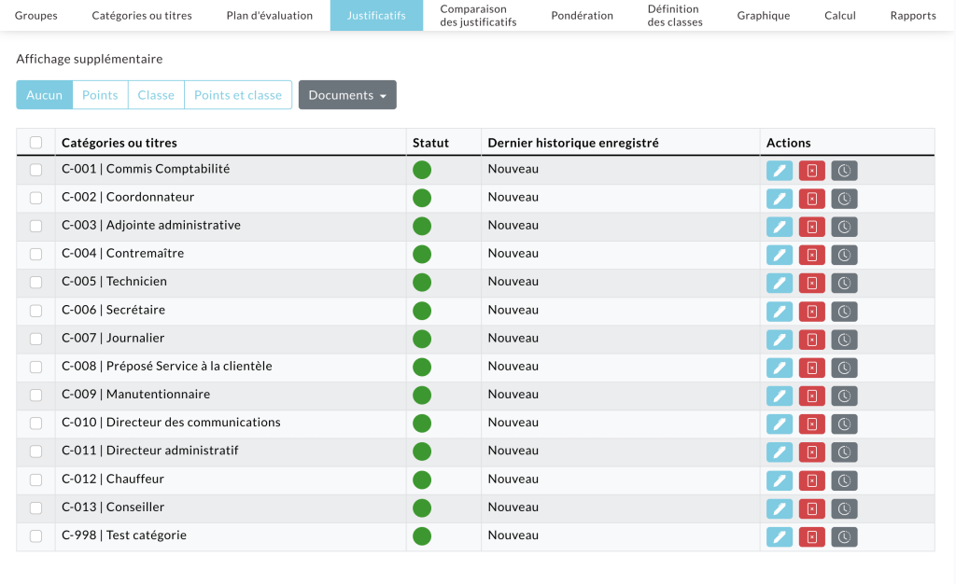Choose the Classe display button
This screenshot has width=956, height=584.
[x=156, y=95]
